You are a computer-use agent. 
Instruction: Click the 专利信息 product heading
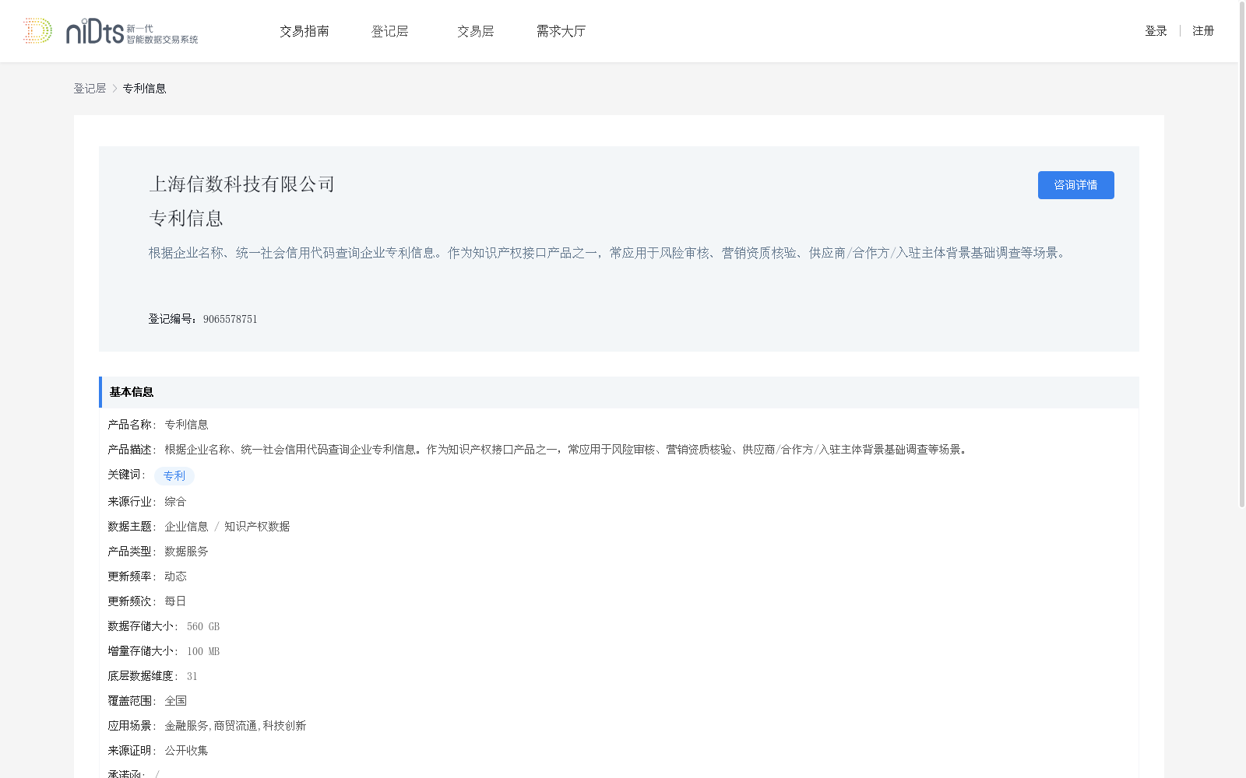(x=186, y=219)
